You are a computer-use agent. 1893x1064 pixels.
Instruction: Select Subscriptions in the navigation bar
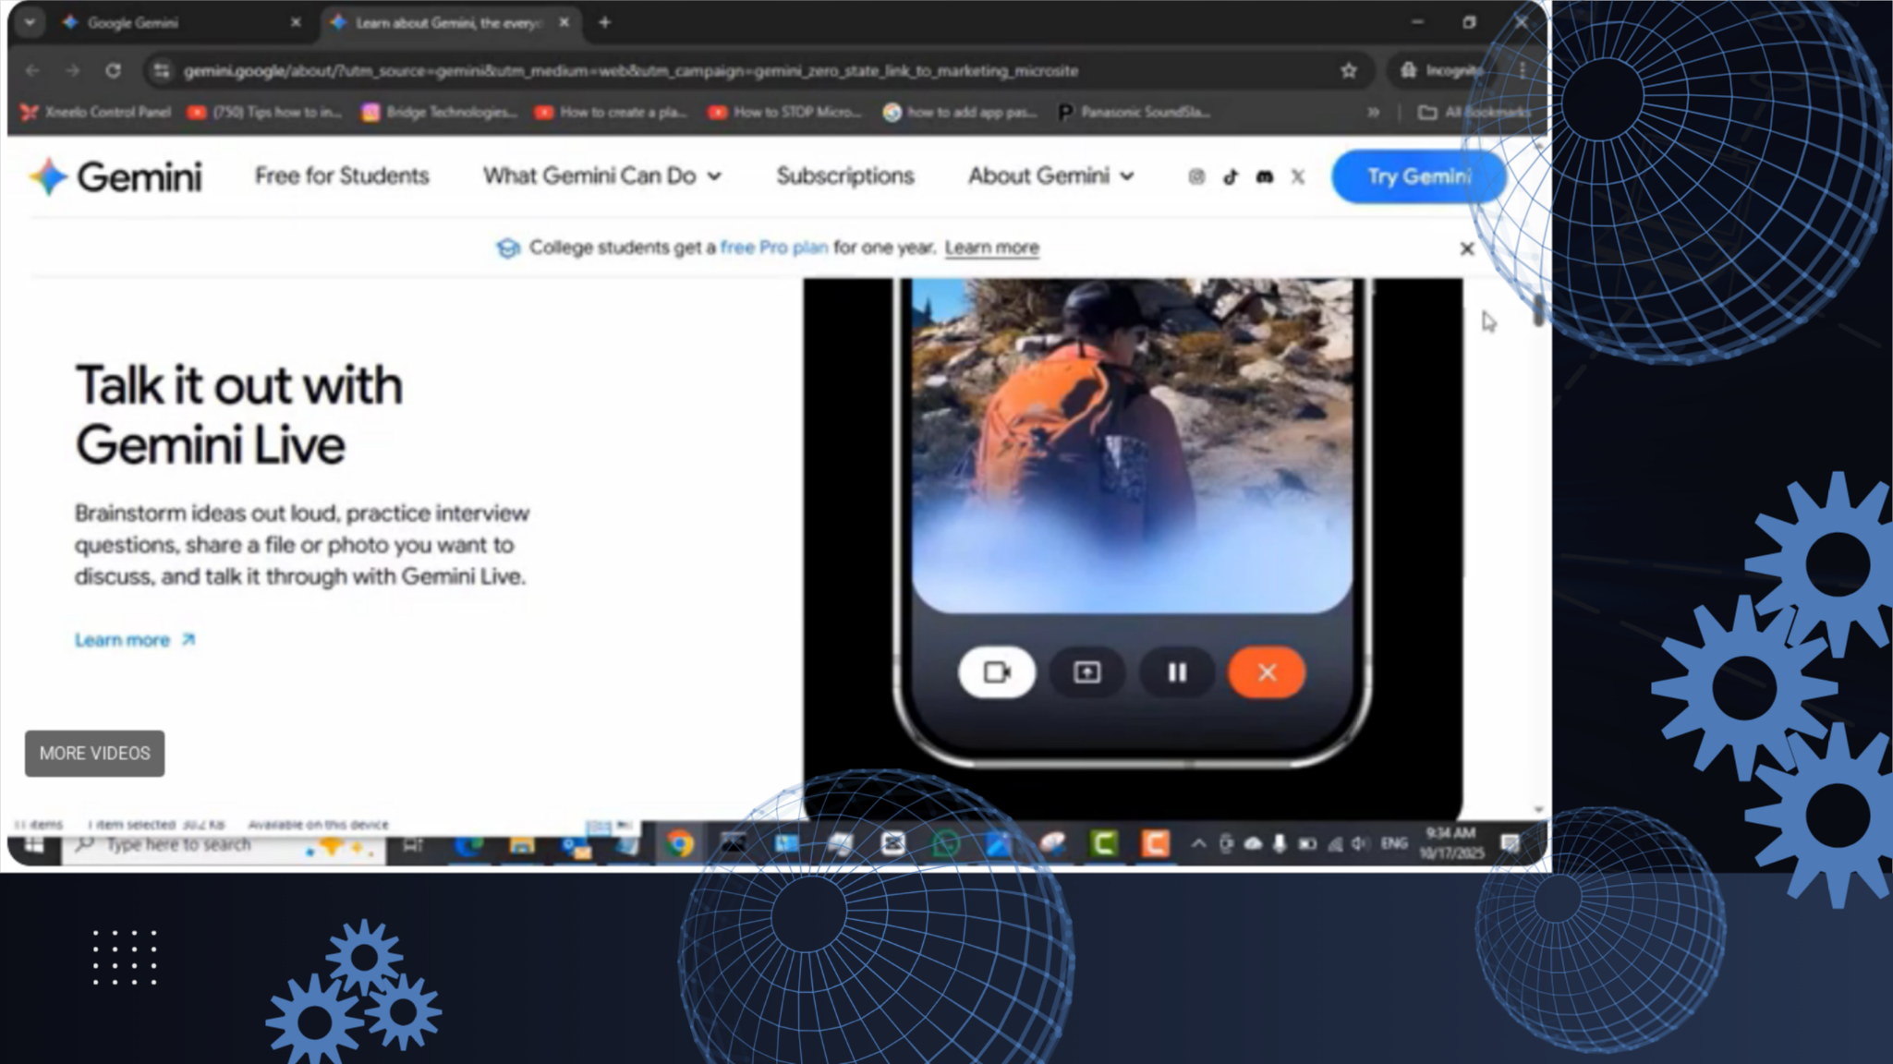point(844,176)
